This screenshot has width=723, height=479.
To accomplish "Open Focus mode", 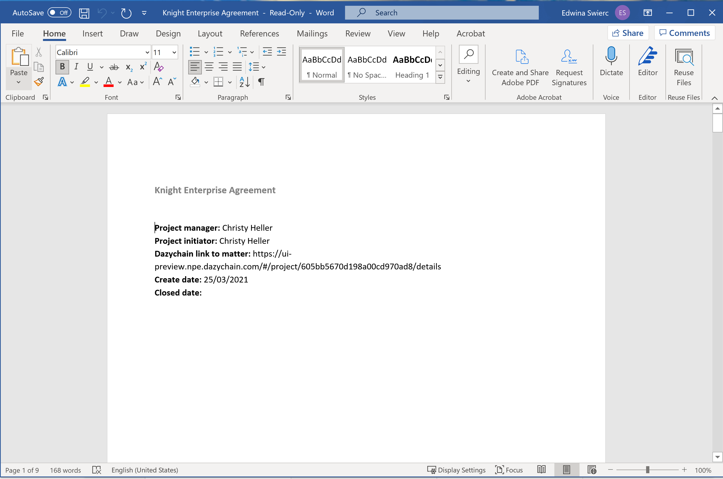I will pos(509,470).
